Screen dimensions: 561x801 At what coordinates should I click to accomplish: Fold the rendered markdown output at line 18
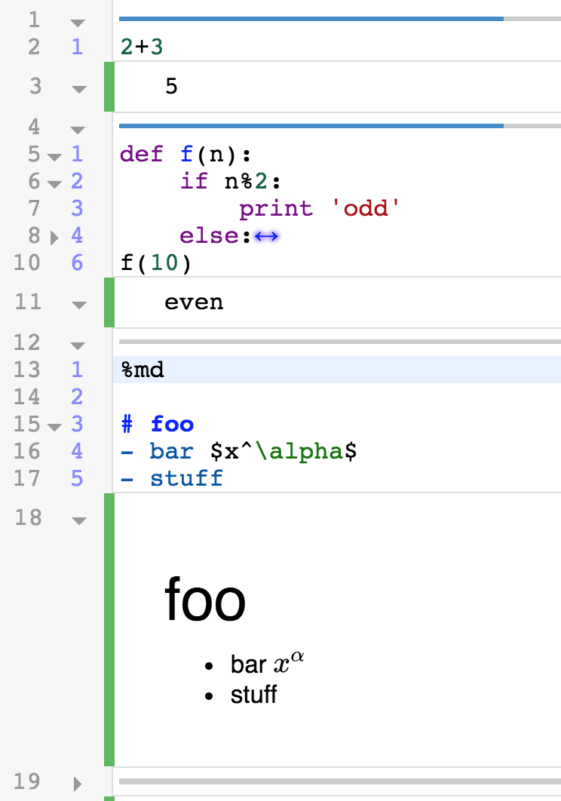click(x=78, y=520)
